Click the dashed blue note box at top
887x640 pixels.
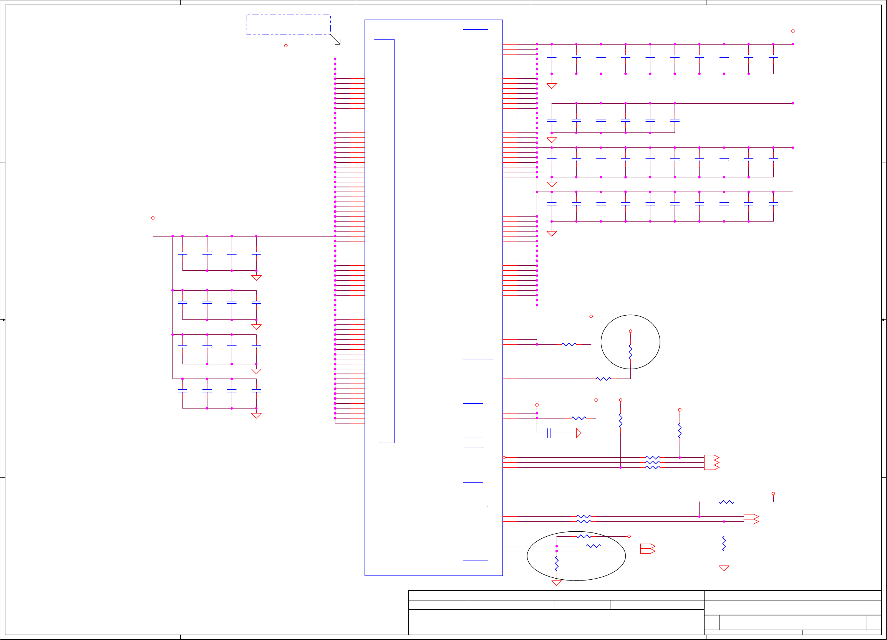coord(288,25)
